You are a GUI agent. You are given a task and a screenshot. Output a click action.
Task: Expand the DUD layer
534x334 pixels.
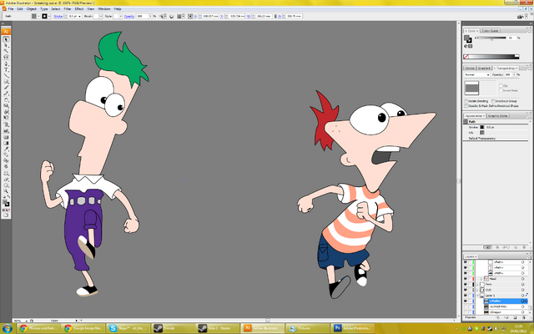(x=477, y=290)
